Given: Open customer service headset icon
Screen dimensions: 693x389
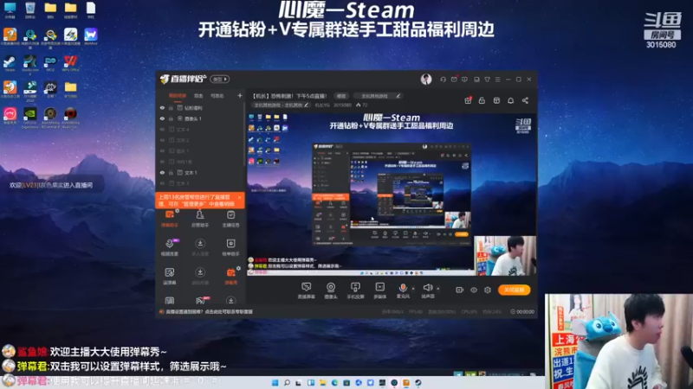Looking at the screenshot, I should [443, 80].
